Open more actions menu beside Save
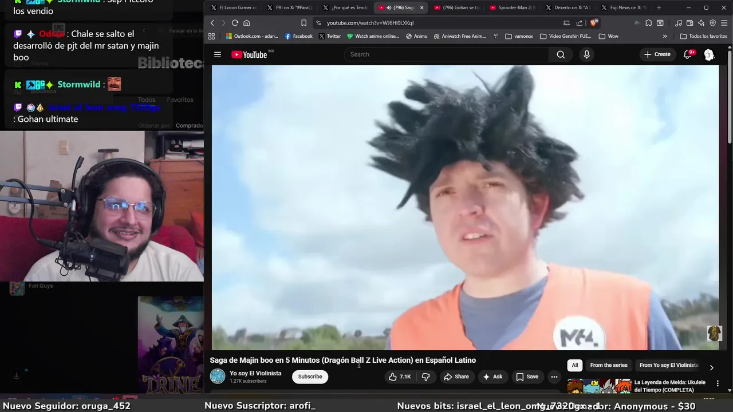 [554, 377]
